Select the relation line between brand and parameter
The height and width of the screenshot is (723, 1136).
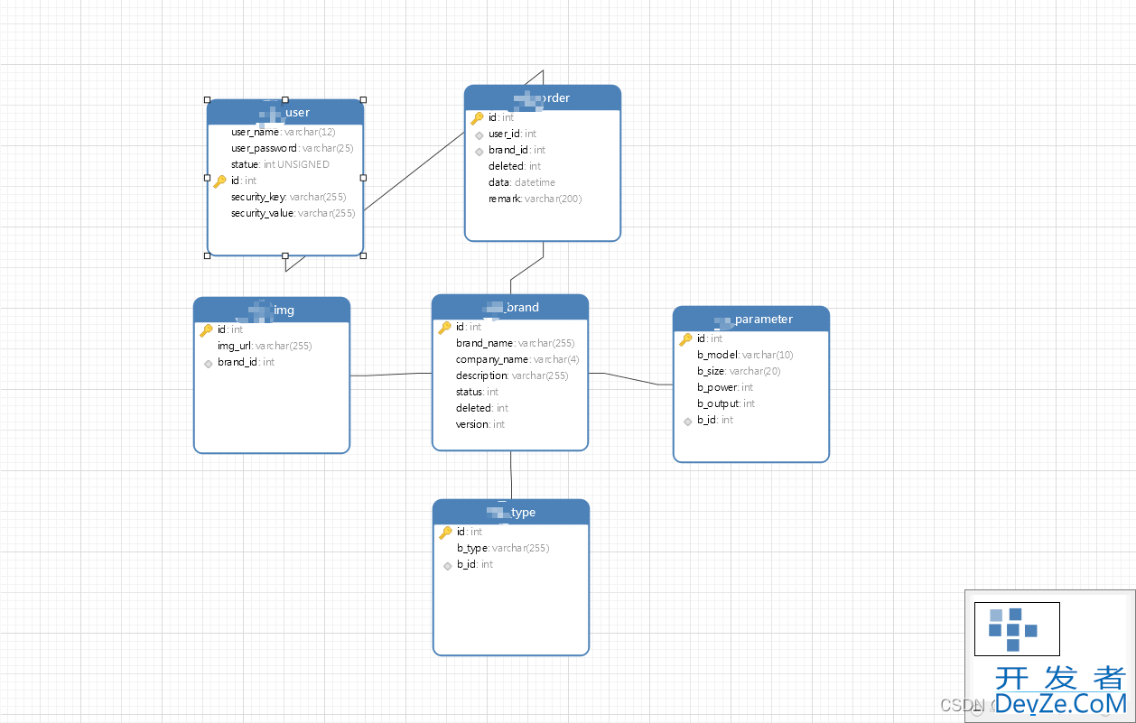pos(630,378)
